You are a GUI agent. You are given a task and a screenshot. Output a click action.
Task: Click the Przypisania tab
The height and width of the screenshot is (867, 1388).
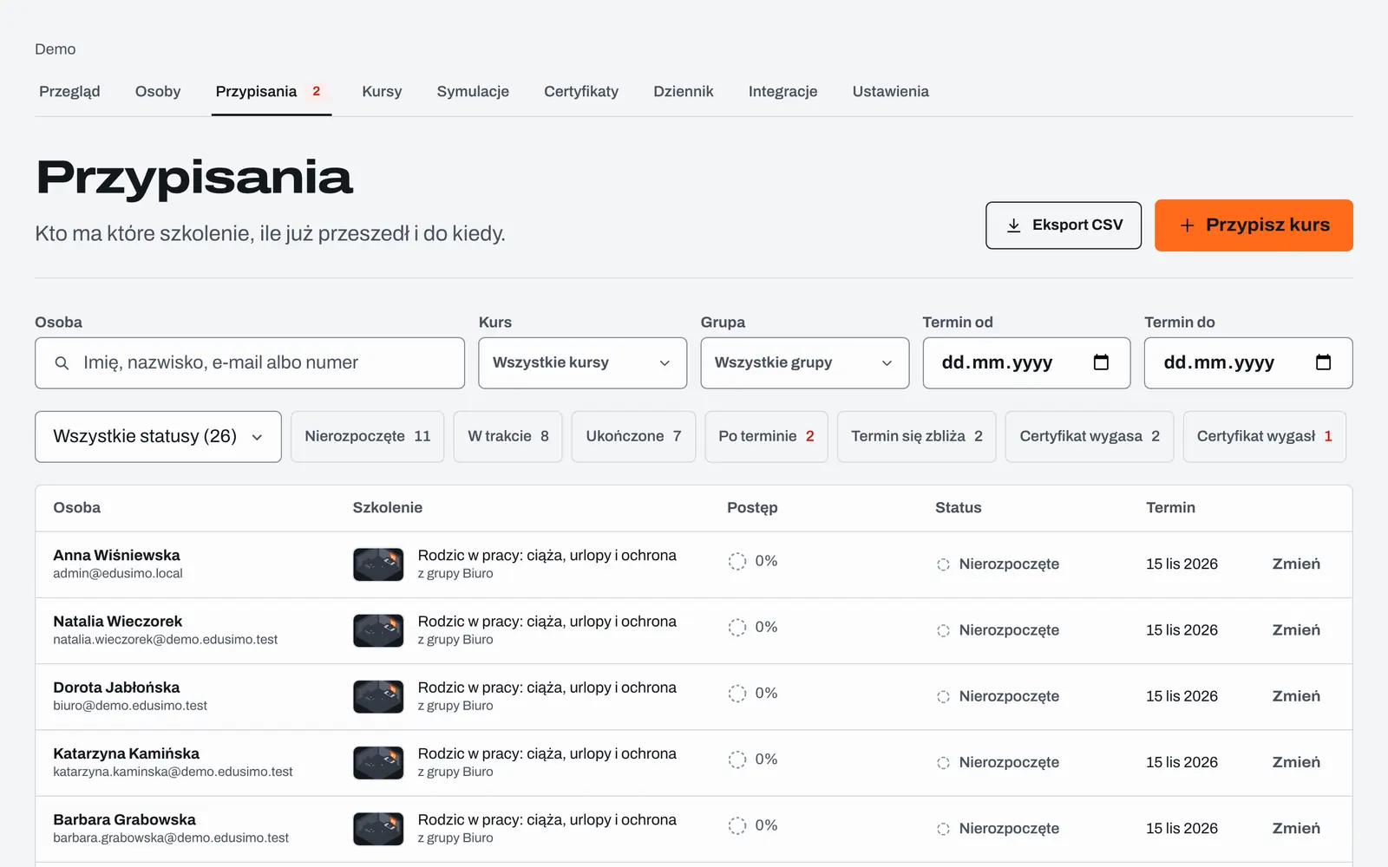[272, 91]
